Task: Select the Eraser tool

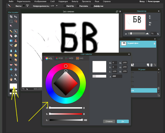Action: (11, 36)
